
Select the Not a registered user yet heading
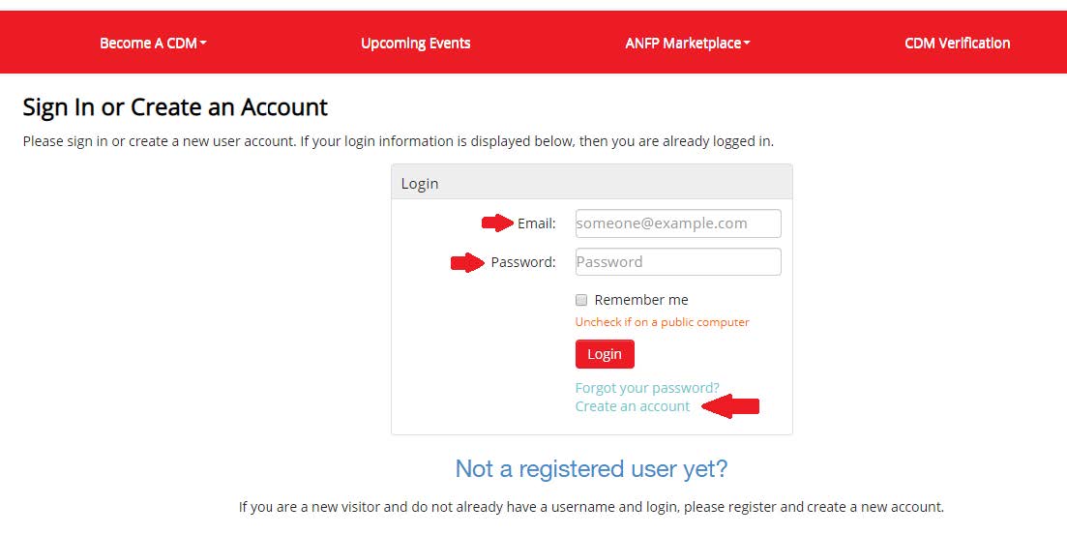point(591,469)
